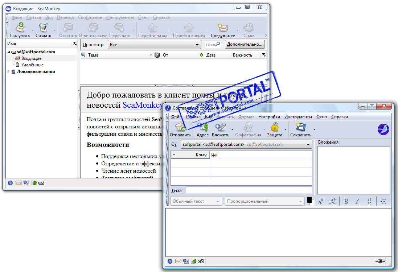Click into the message body area
Screen dimensions: 398x272
[x=278, y=232]
